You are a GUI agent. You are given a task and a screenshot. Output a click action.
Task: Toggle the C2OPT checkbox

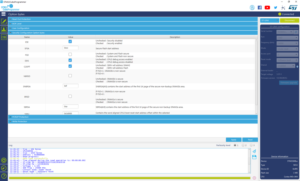click(70, 66)
